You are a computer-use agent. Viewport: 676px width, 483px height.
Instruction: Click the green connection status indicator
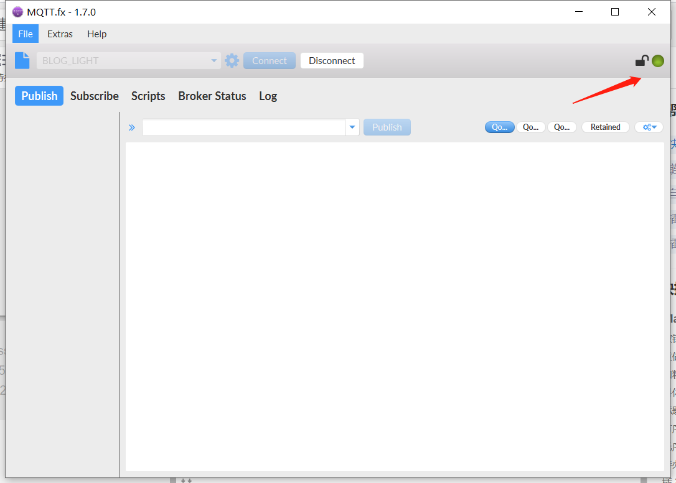click(x=658, y=61)
